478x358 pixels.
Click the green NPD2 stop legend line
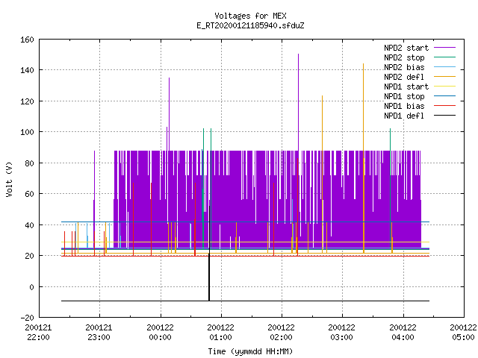pyautogui.click(x=445, y=57)
